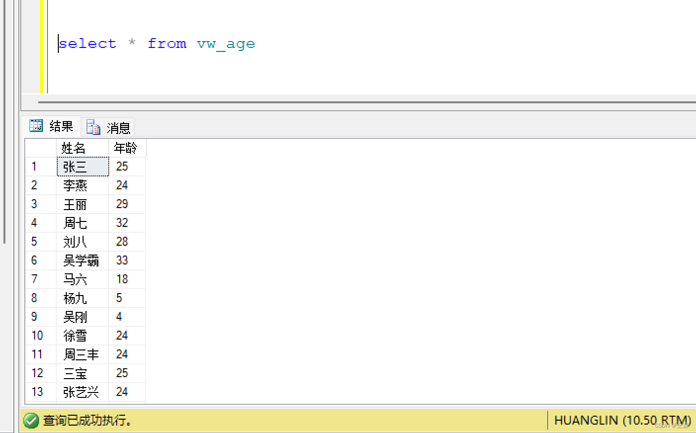Select row header number 13

[41, 392]
